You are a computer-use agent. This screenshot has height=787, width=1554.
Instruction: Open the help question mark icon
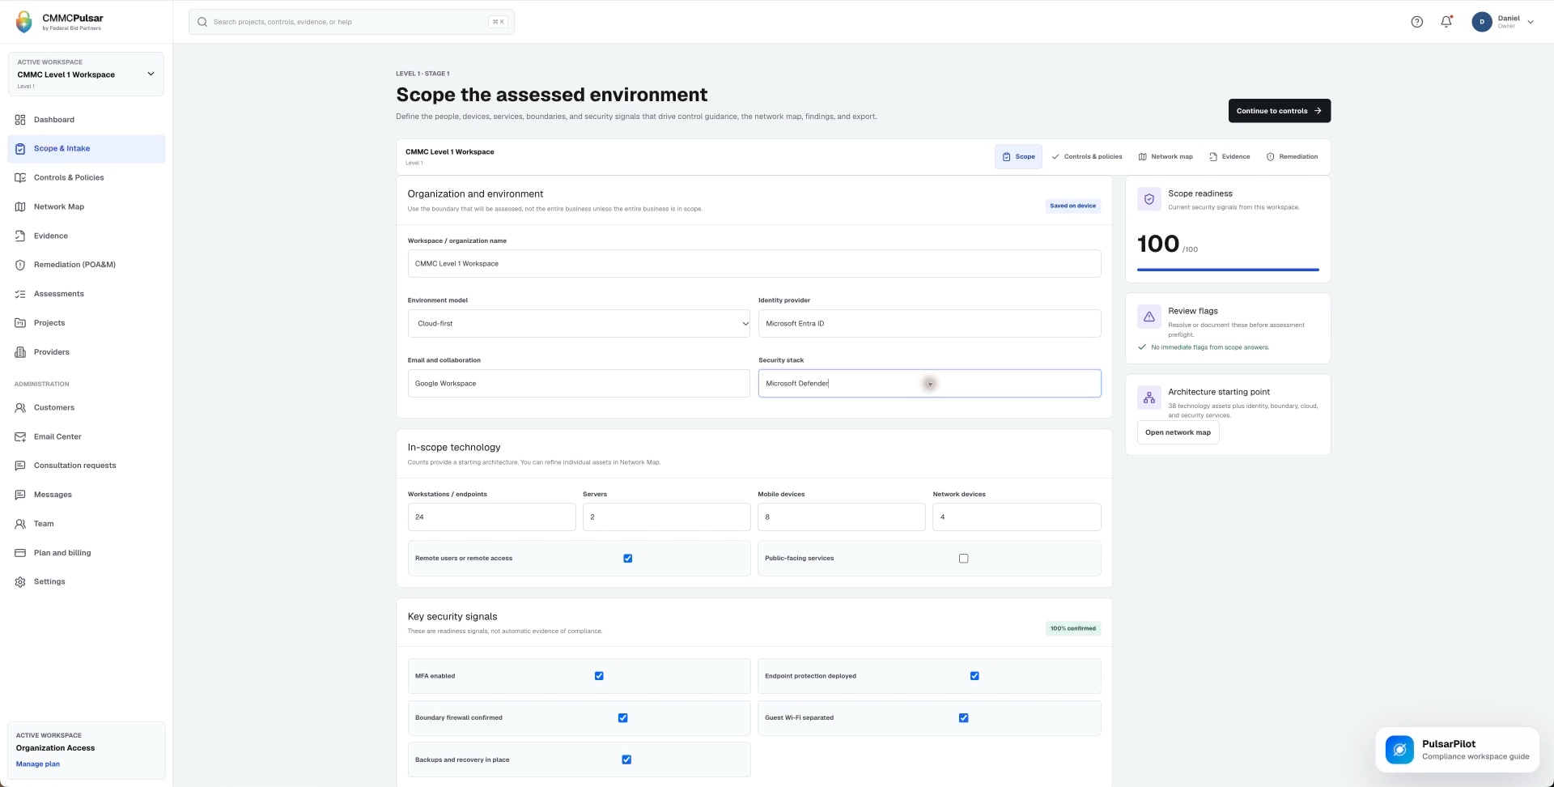1416,22
